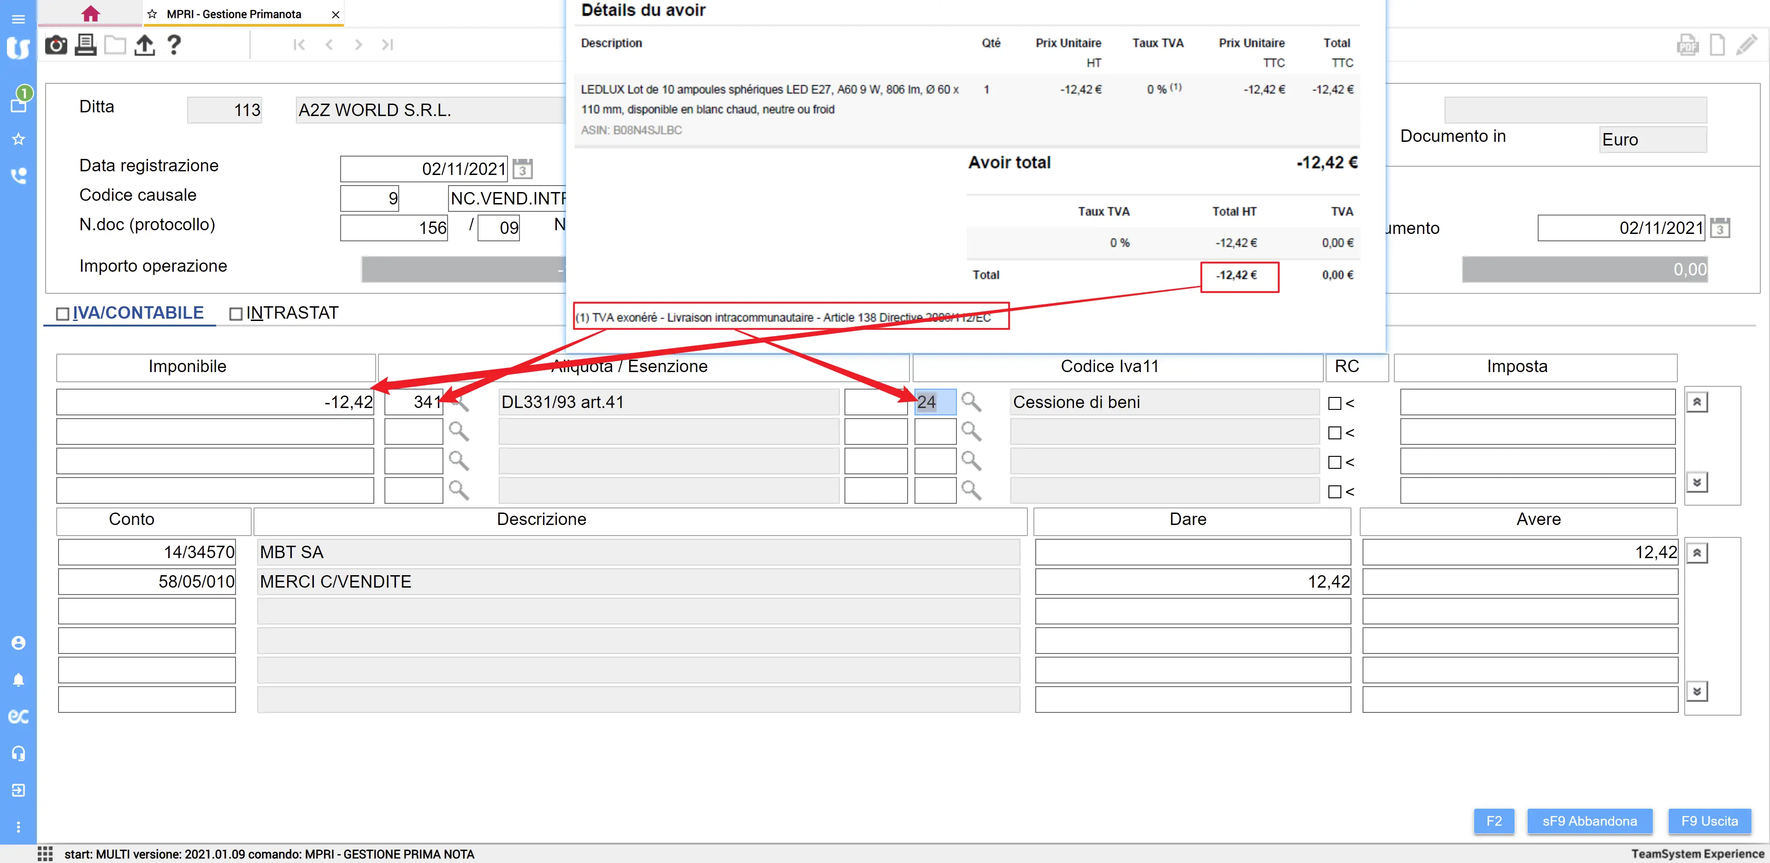Screen dimensions: 1770x863
Task: Open help with question mark icon
Action: (174, 45)
